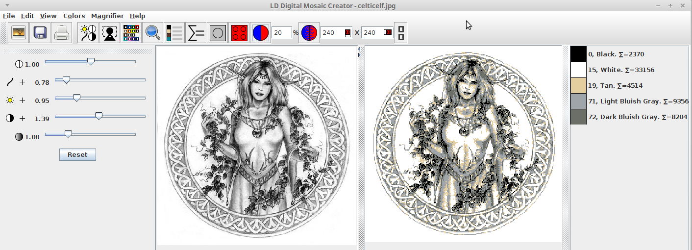
Task: Select the Black color swatch
Action: point(578,54)
